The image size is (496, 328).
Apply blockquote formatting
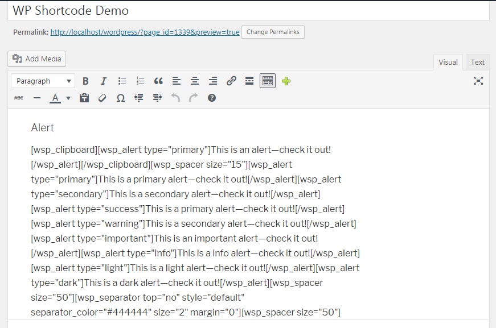click(x=158, y=81)
